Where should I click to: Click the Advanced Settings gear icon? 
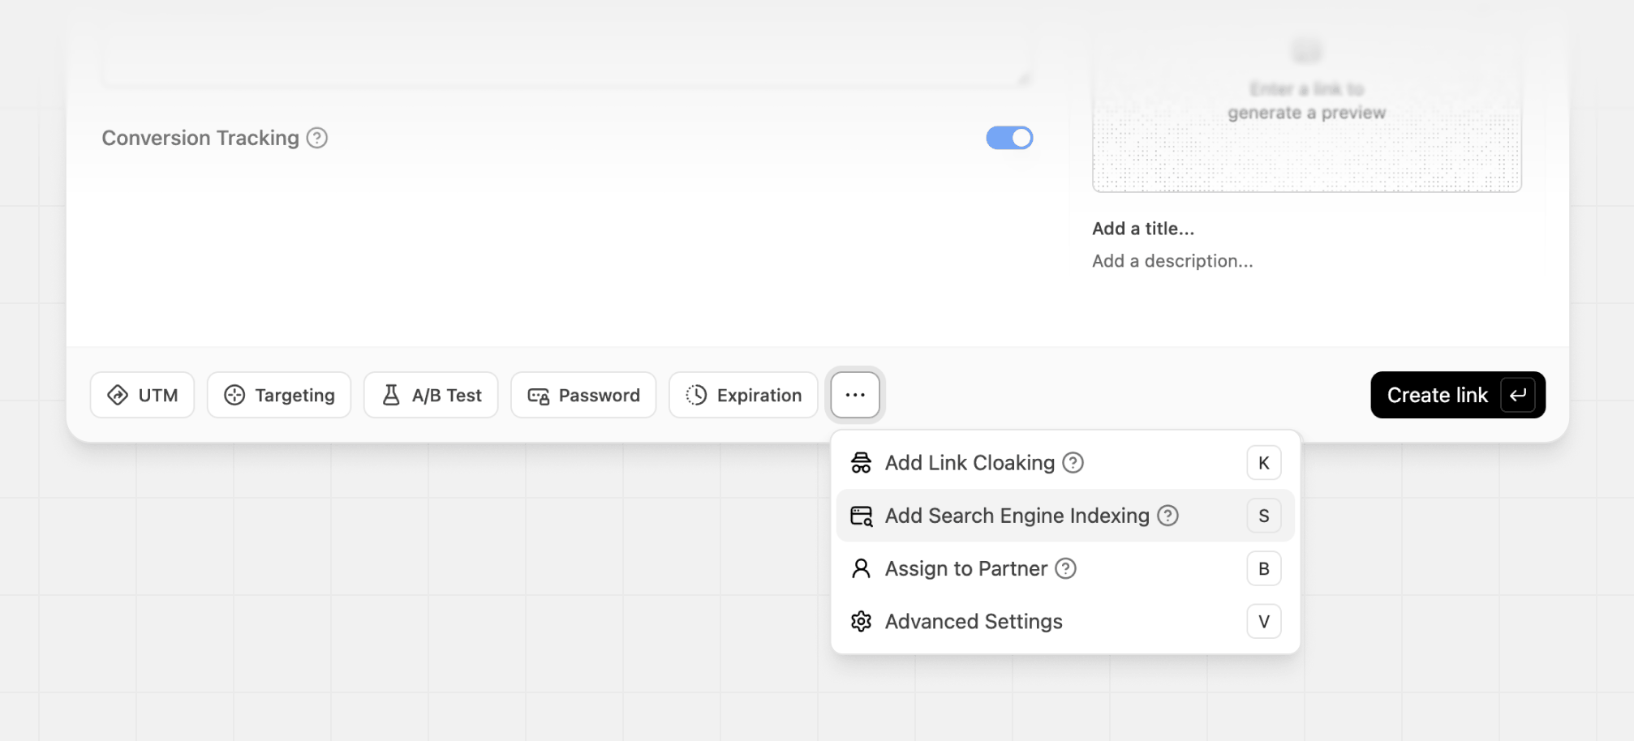tap(861, 622)
